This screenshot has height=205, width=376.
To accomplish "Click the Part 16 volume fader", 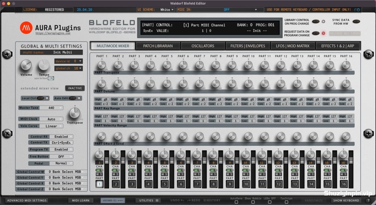I will pyautogui.click(x=351, y=160).
